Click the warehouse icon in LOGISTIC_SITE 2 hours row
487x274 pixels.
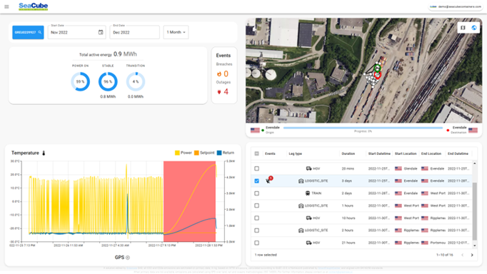point(301,230)
